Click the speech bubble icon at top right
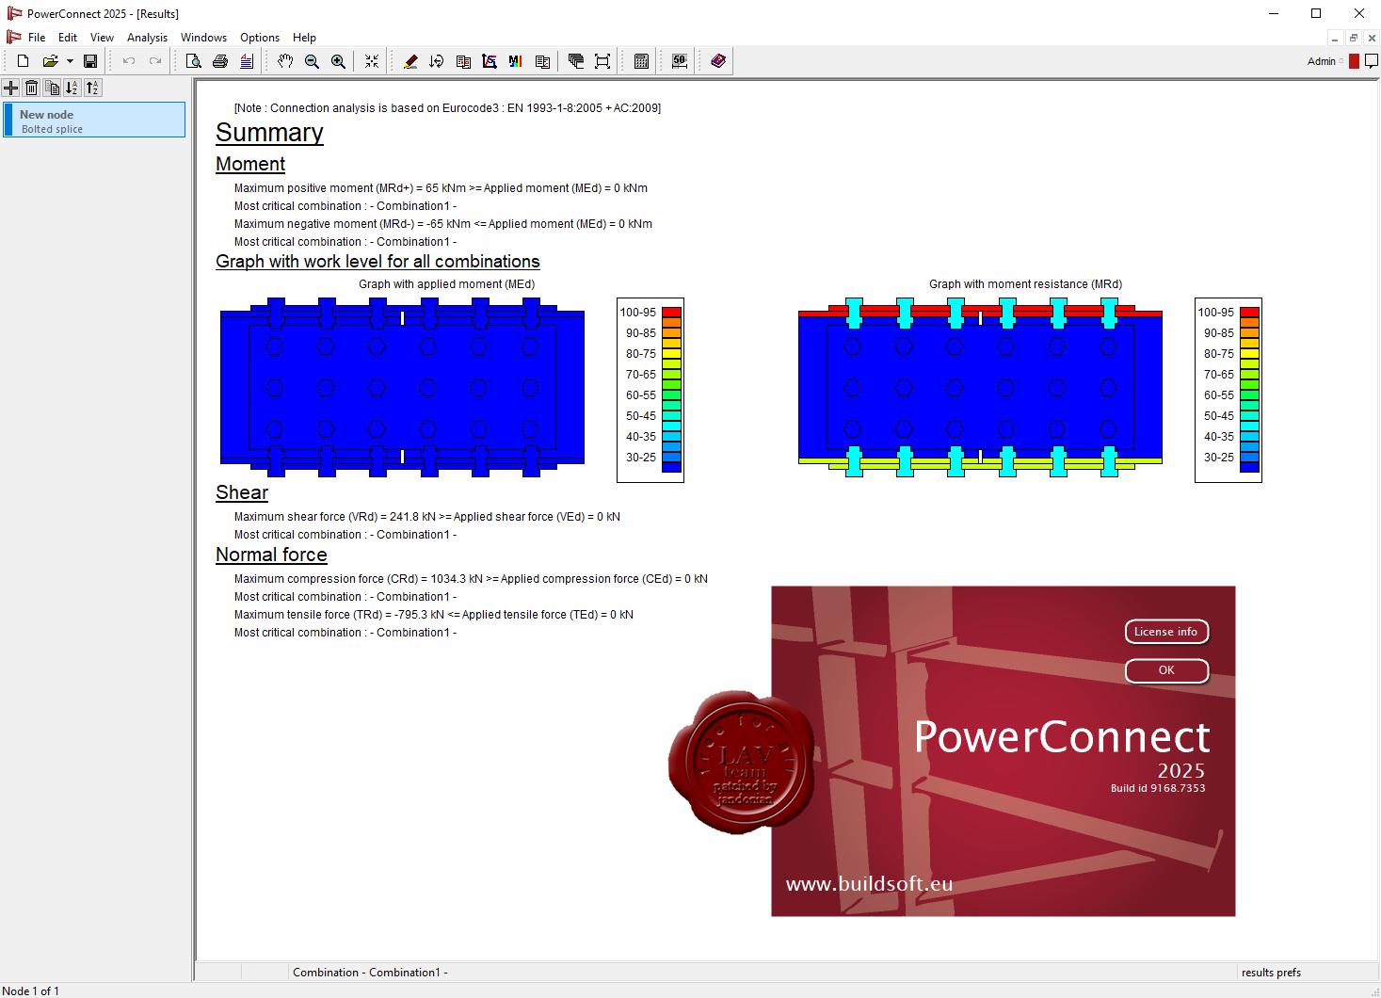Viewport: 1381px width, 998px height. coord(1372,61)
